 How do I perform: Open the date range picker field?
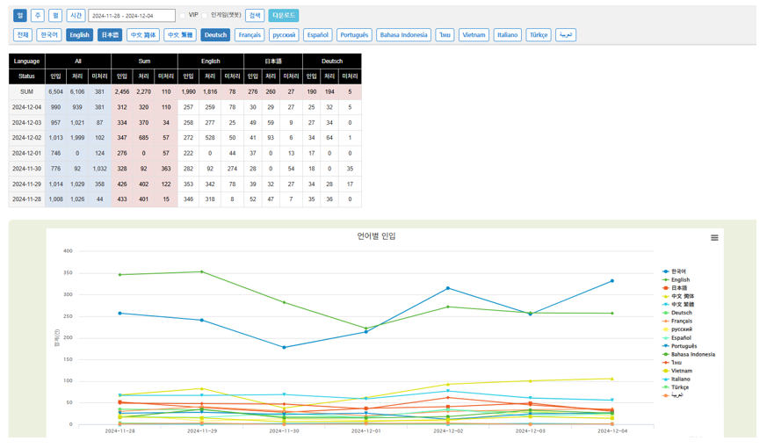(x=132, y=16)
